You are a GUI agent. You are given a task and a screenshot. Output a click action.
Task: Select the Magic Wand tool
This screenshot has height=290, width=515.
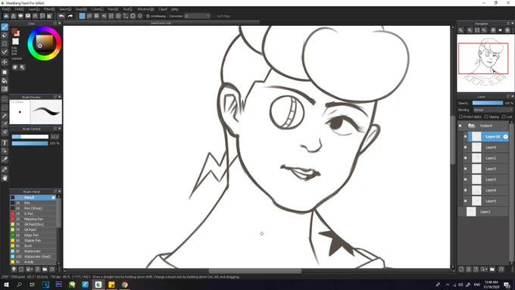click(5, 116)
